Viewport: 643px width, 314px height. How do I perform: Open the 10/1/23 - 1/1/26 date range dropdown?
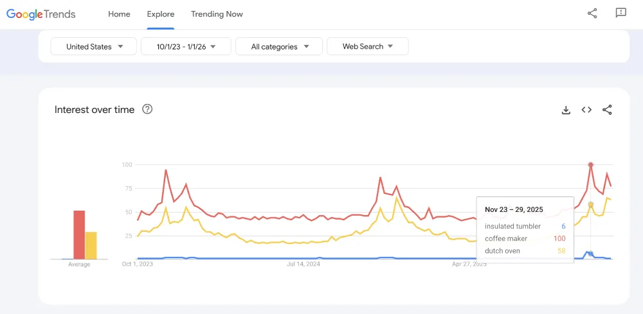(x=186, y=46)
